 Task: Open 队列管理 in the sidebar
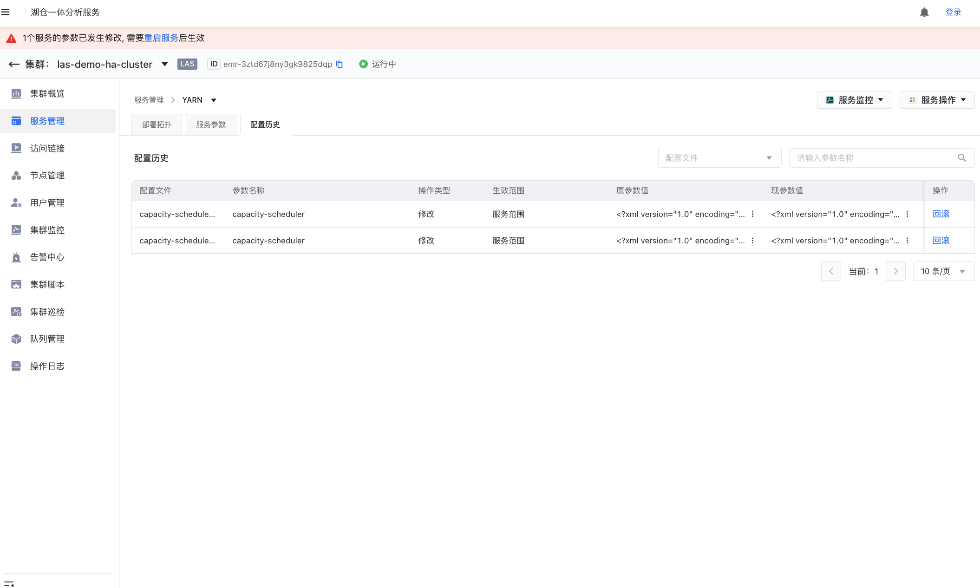47,339
